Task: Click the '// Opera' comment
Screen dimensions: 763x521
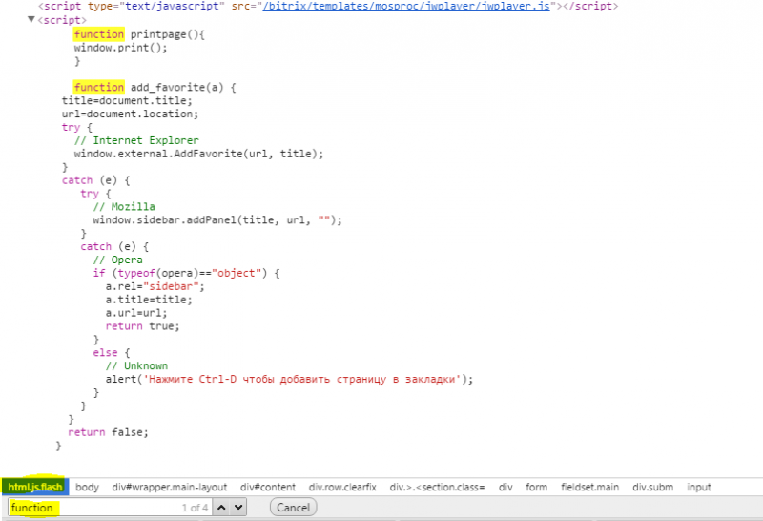Action: pyautogui.click(x=117, y=260)
